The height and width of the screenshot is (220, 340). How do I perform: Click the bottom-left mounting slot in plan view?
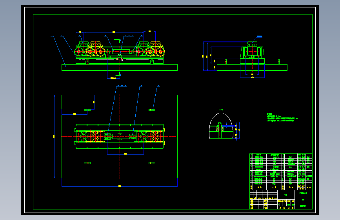pyautogui.click(x=87, y=163)
